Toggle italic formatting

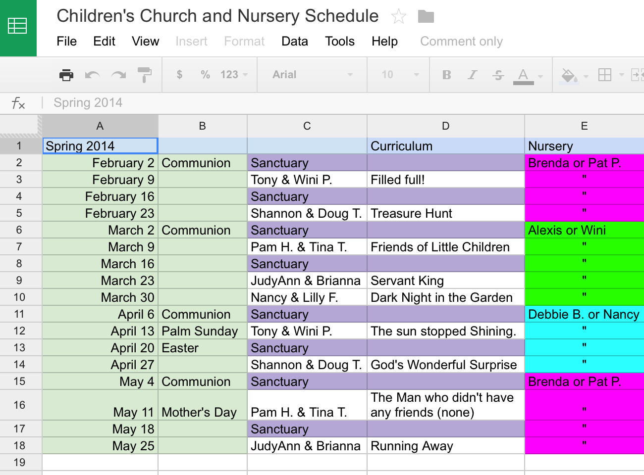(473, 75)
